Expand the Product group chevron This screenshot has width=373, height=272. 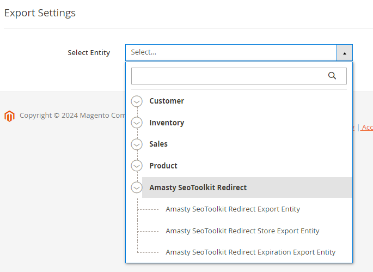pos(137,166)
